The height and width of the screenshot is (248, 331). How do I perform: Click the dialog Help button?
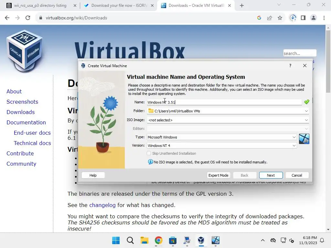93,175
